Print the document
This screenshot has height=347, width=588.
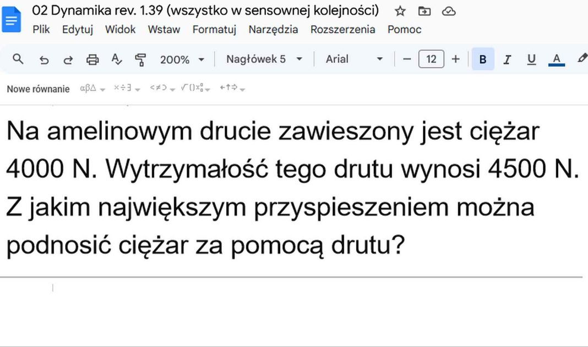(x=92, y=59)
